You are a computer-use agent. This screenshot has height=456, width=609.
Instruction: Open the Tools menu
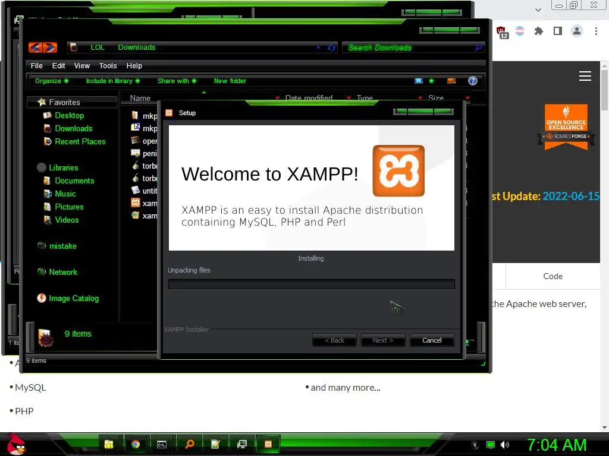[108, 65]
